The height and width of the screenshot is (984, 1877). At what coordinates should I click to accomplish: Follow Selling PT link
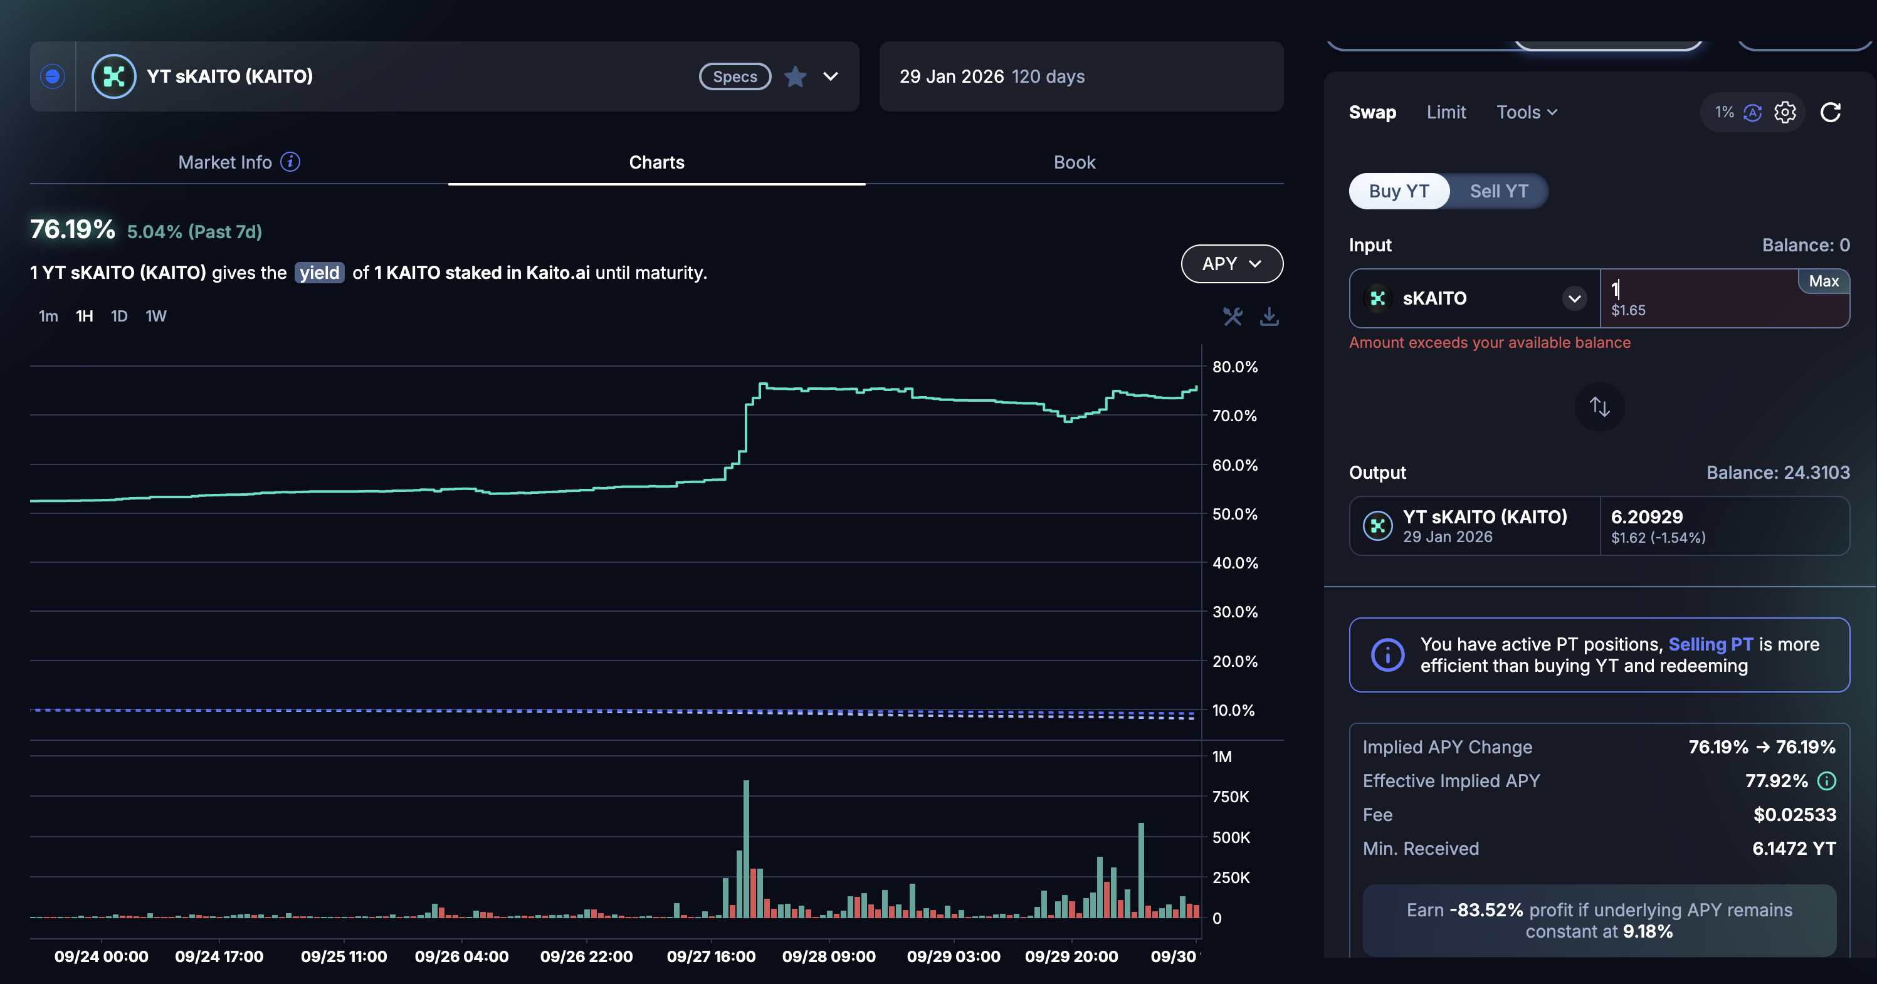(x=1710, y=644)
